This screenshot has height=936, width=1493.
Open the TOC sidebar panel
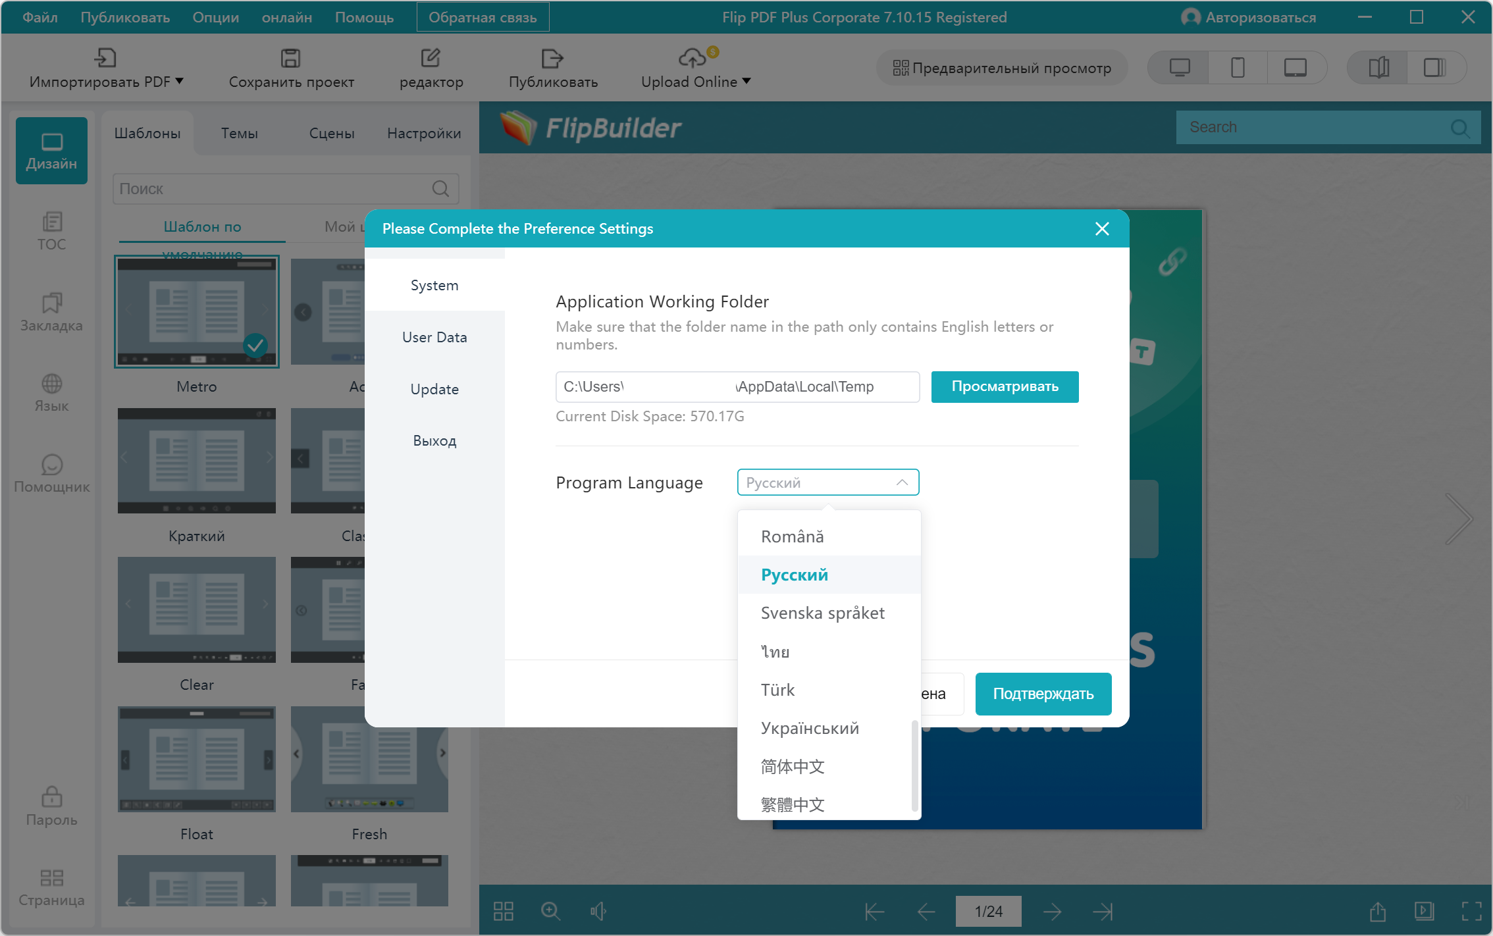pos(51,231)
